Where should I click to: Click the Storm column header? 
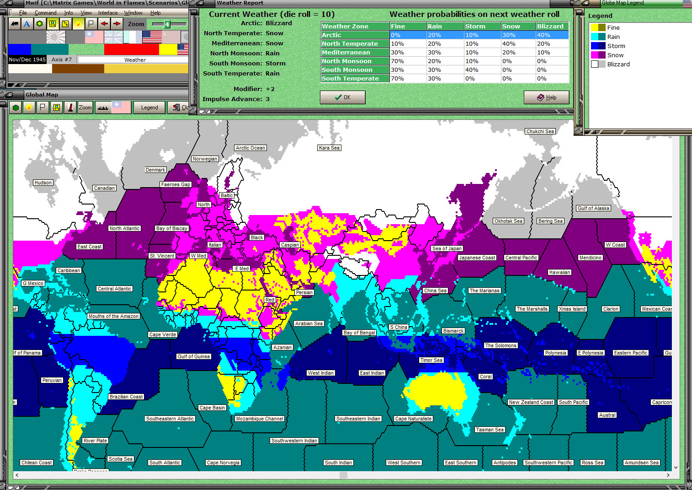click(482, 27)
